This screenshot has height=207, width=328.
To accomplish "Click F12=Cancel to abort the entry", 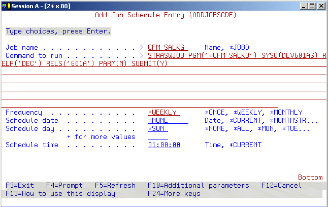I will pos(281,185).
